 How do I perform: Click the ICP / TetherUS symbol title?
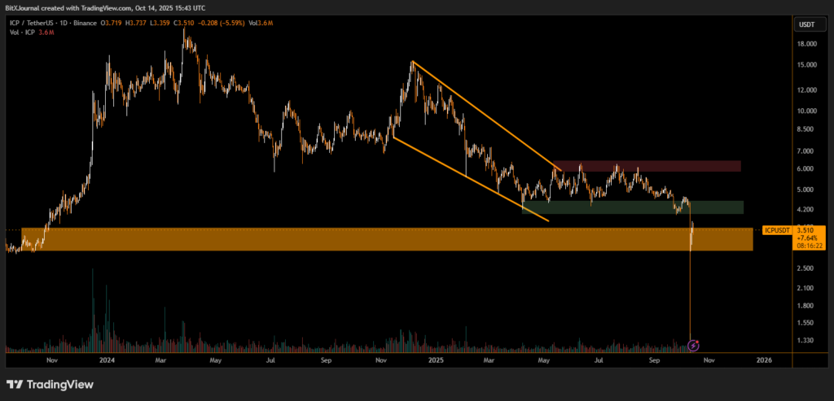[x=38, y=24]
